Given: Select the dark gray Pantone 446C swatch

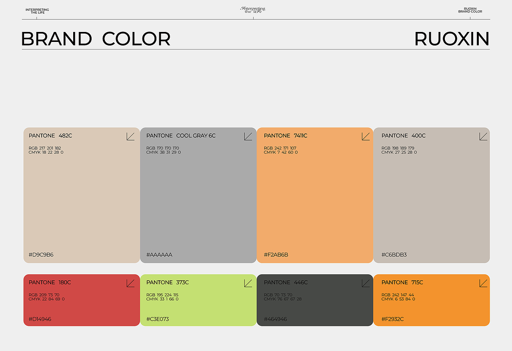Looking at the screenshot, I should (315, 300).
